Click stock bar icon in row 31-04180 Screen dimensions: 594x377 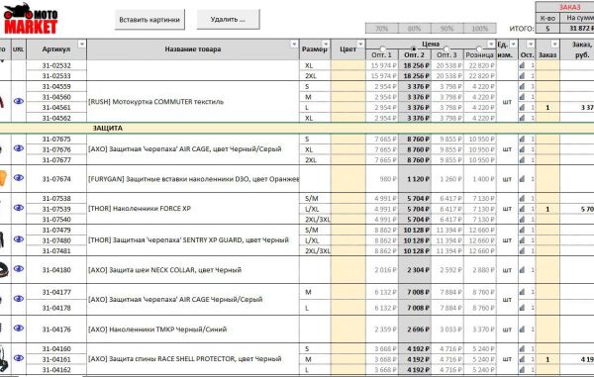(522, 270)
